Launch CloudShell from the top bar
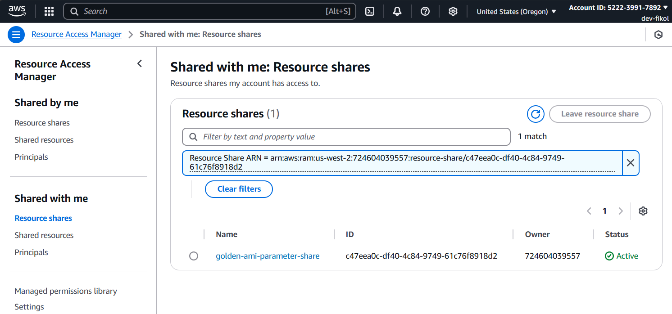Screen dimensions: 672x314 tap(370, 11)
